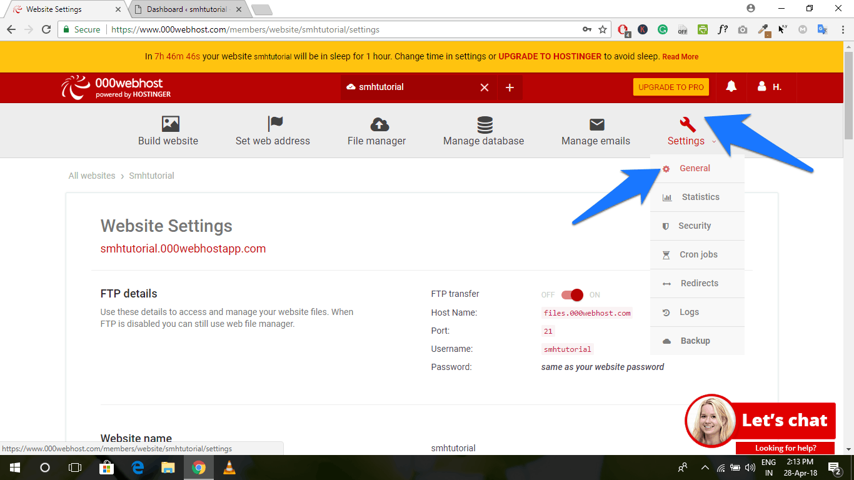Click the Grammarly extension icon
This screenshot has height=480, width=854.
pos(663,29)
